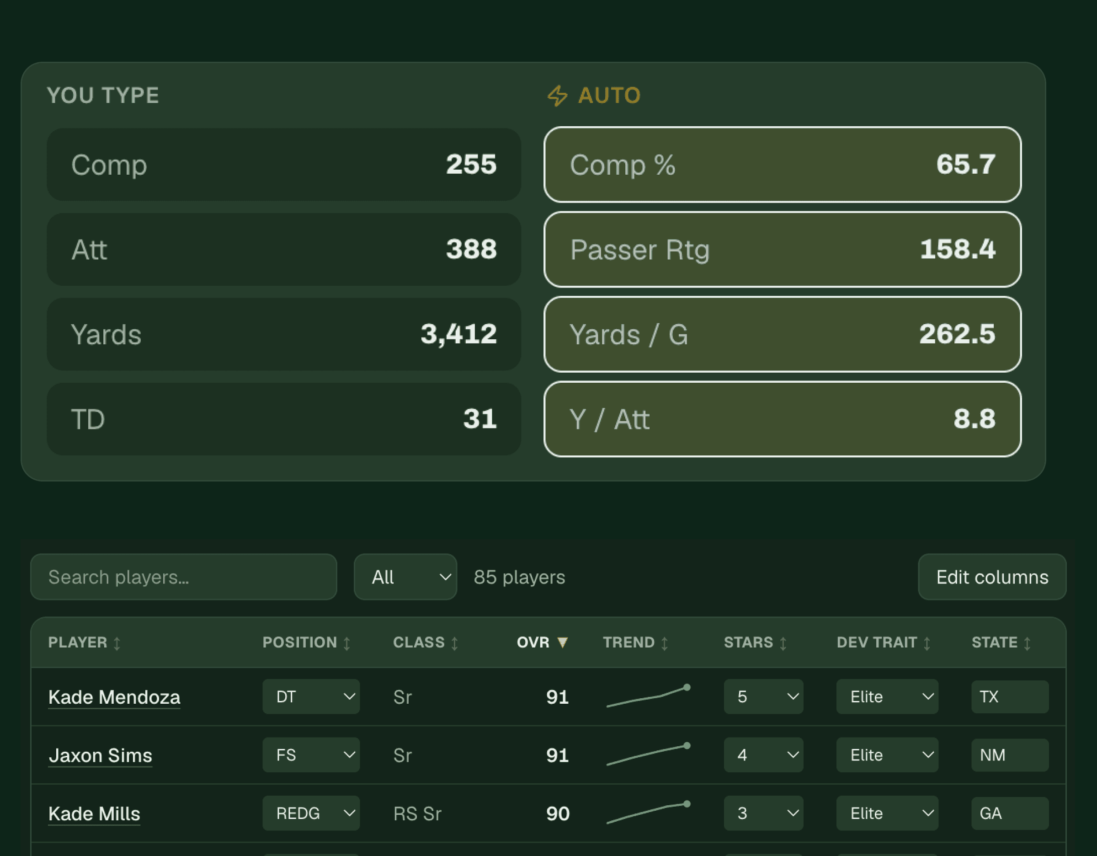Sort by DEV TRAIT column arrows icon
Screen dimensions: 1097x856
click(x=927, y=643)
